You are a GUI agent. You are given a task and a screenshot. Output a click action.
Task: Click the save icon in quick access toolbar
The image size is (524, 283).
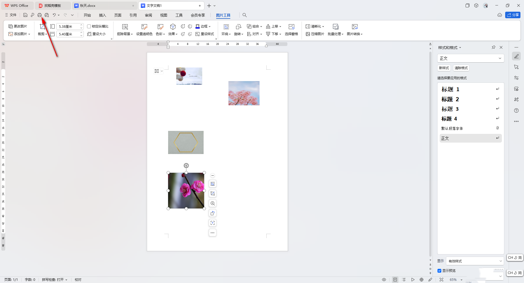pos(25,15)
